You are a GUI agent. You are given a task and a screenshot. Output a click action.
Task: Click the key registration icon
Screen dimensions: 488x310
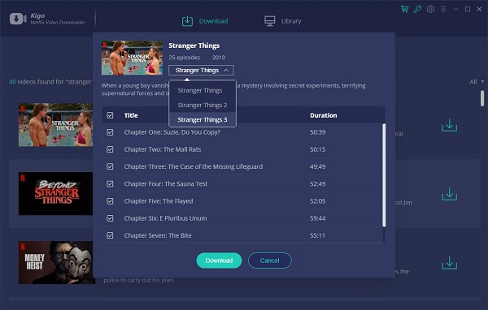click(x=417, y=9)
